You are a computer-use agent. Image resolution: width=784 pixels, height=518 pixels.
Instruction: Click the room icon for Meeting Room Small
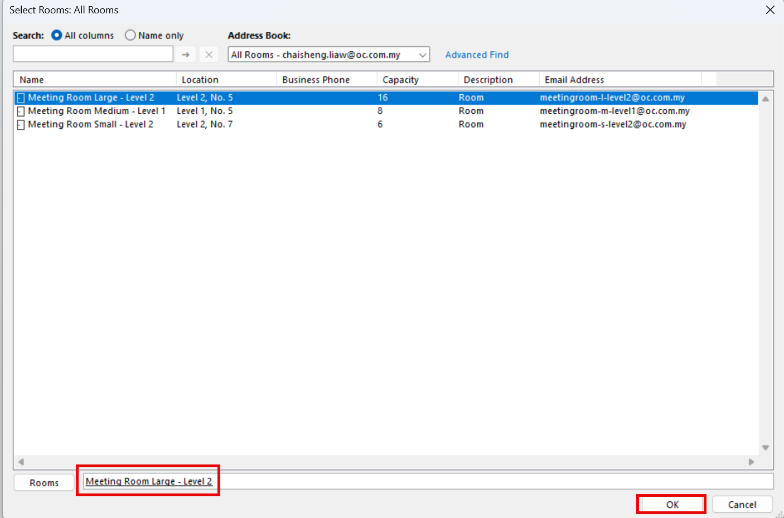point(21,125)
